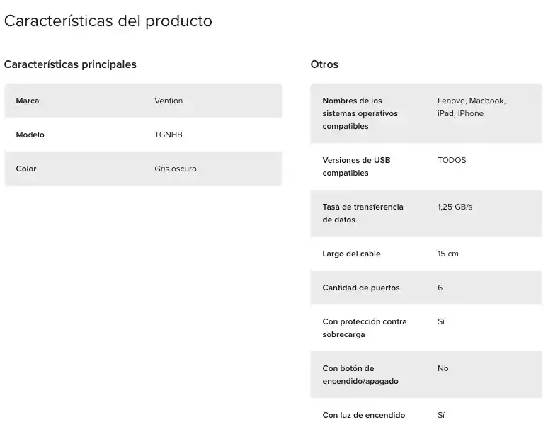Click the "Modelo" row label
The width and height of the screenshot is (548, 444).
coord(30,135)
